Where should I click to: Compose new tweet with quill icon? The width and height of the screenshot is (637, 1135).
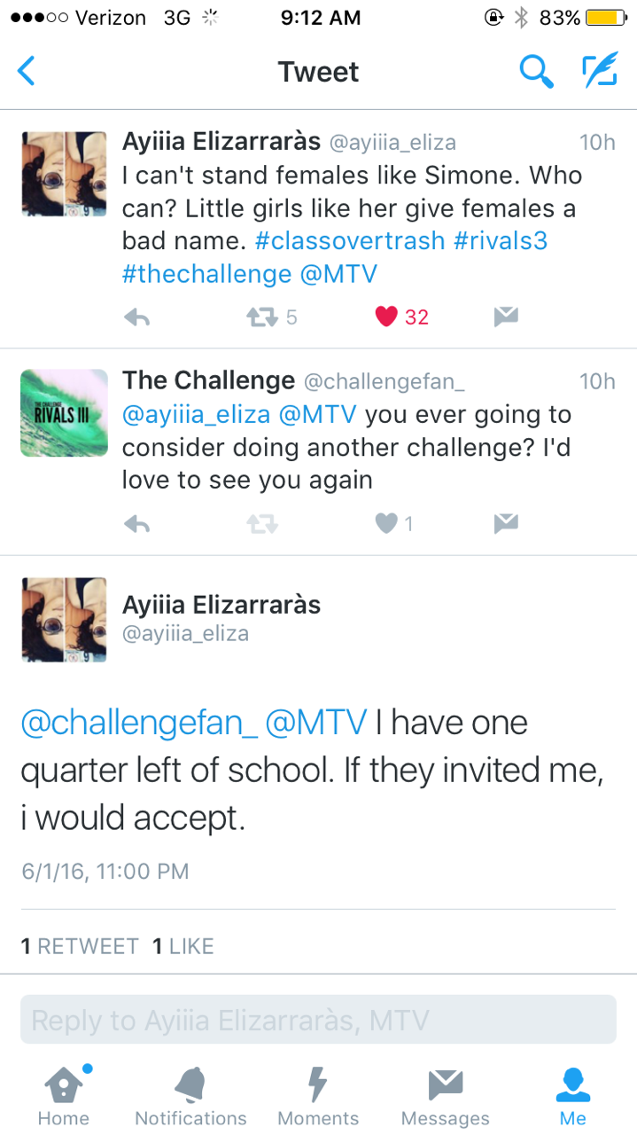599,71
